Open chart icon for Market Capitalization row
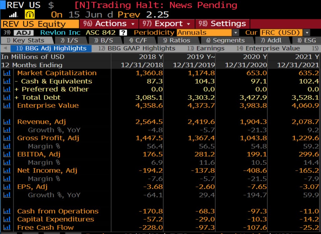321x234 pixels. (x=7, y=73)
